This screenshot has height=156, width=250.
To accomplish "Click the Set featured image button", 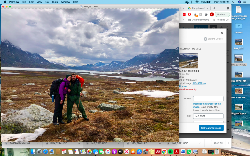I will (211, 128).
